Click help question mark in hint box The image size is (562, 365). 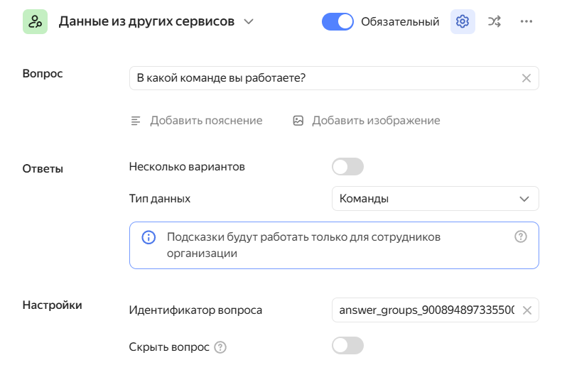pyautogui.click(x=521, y=237)
